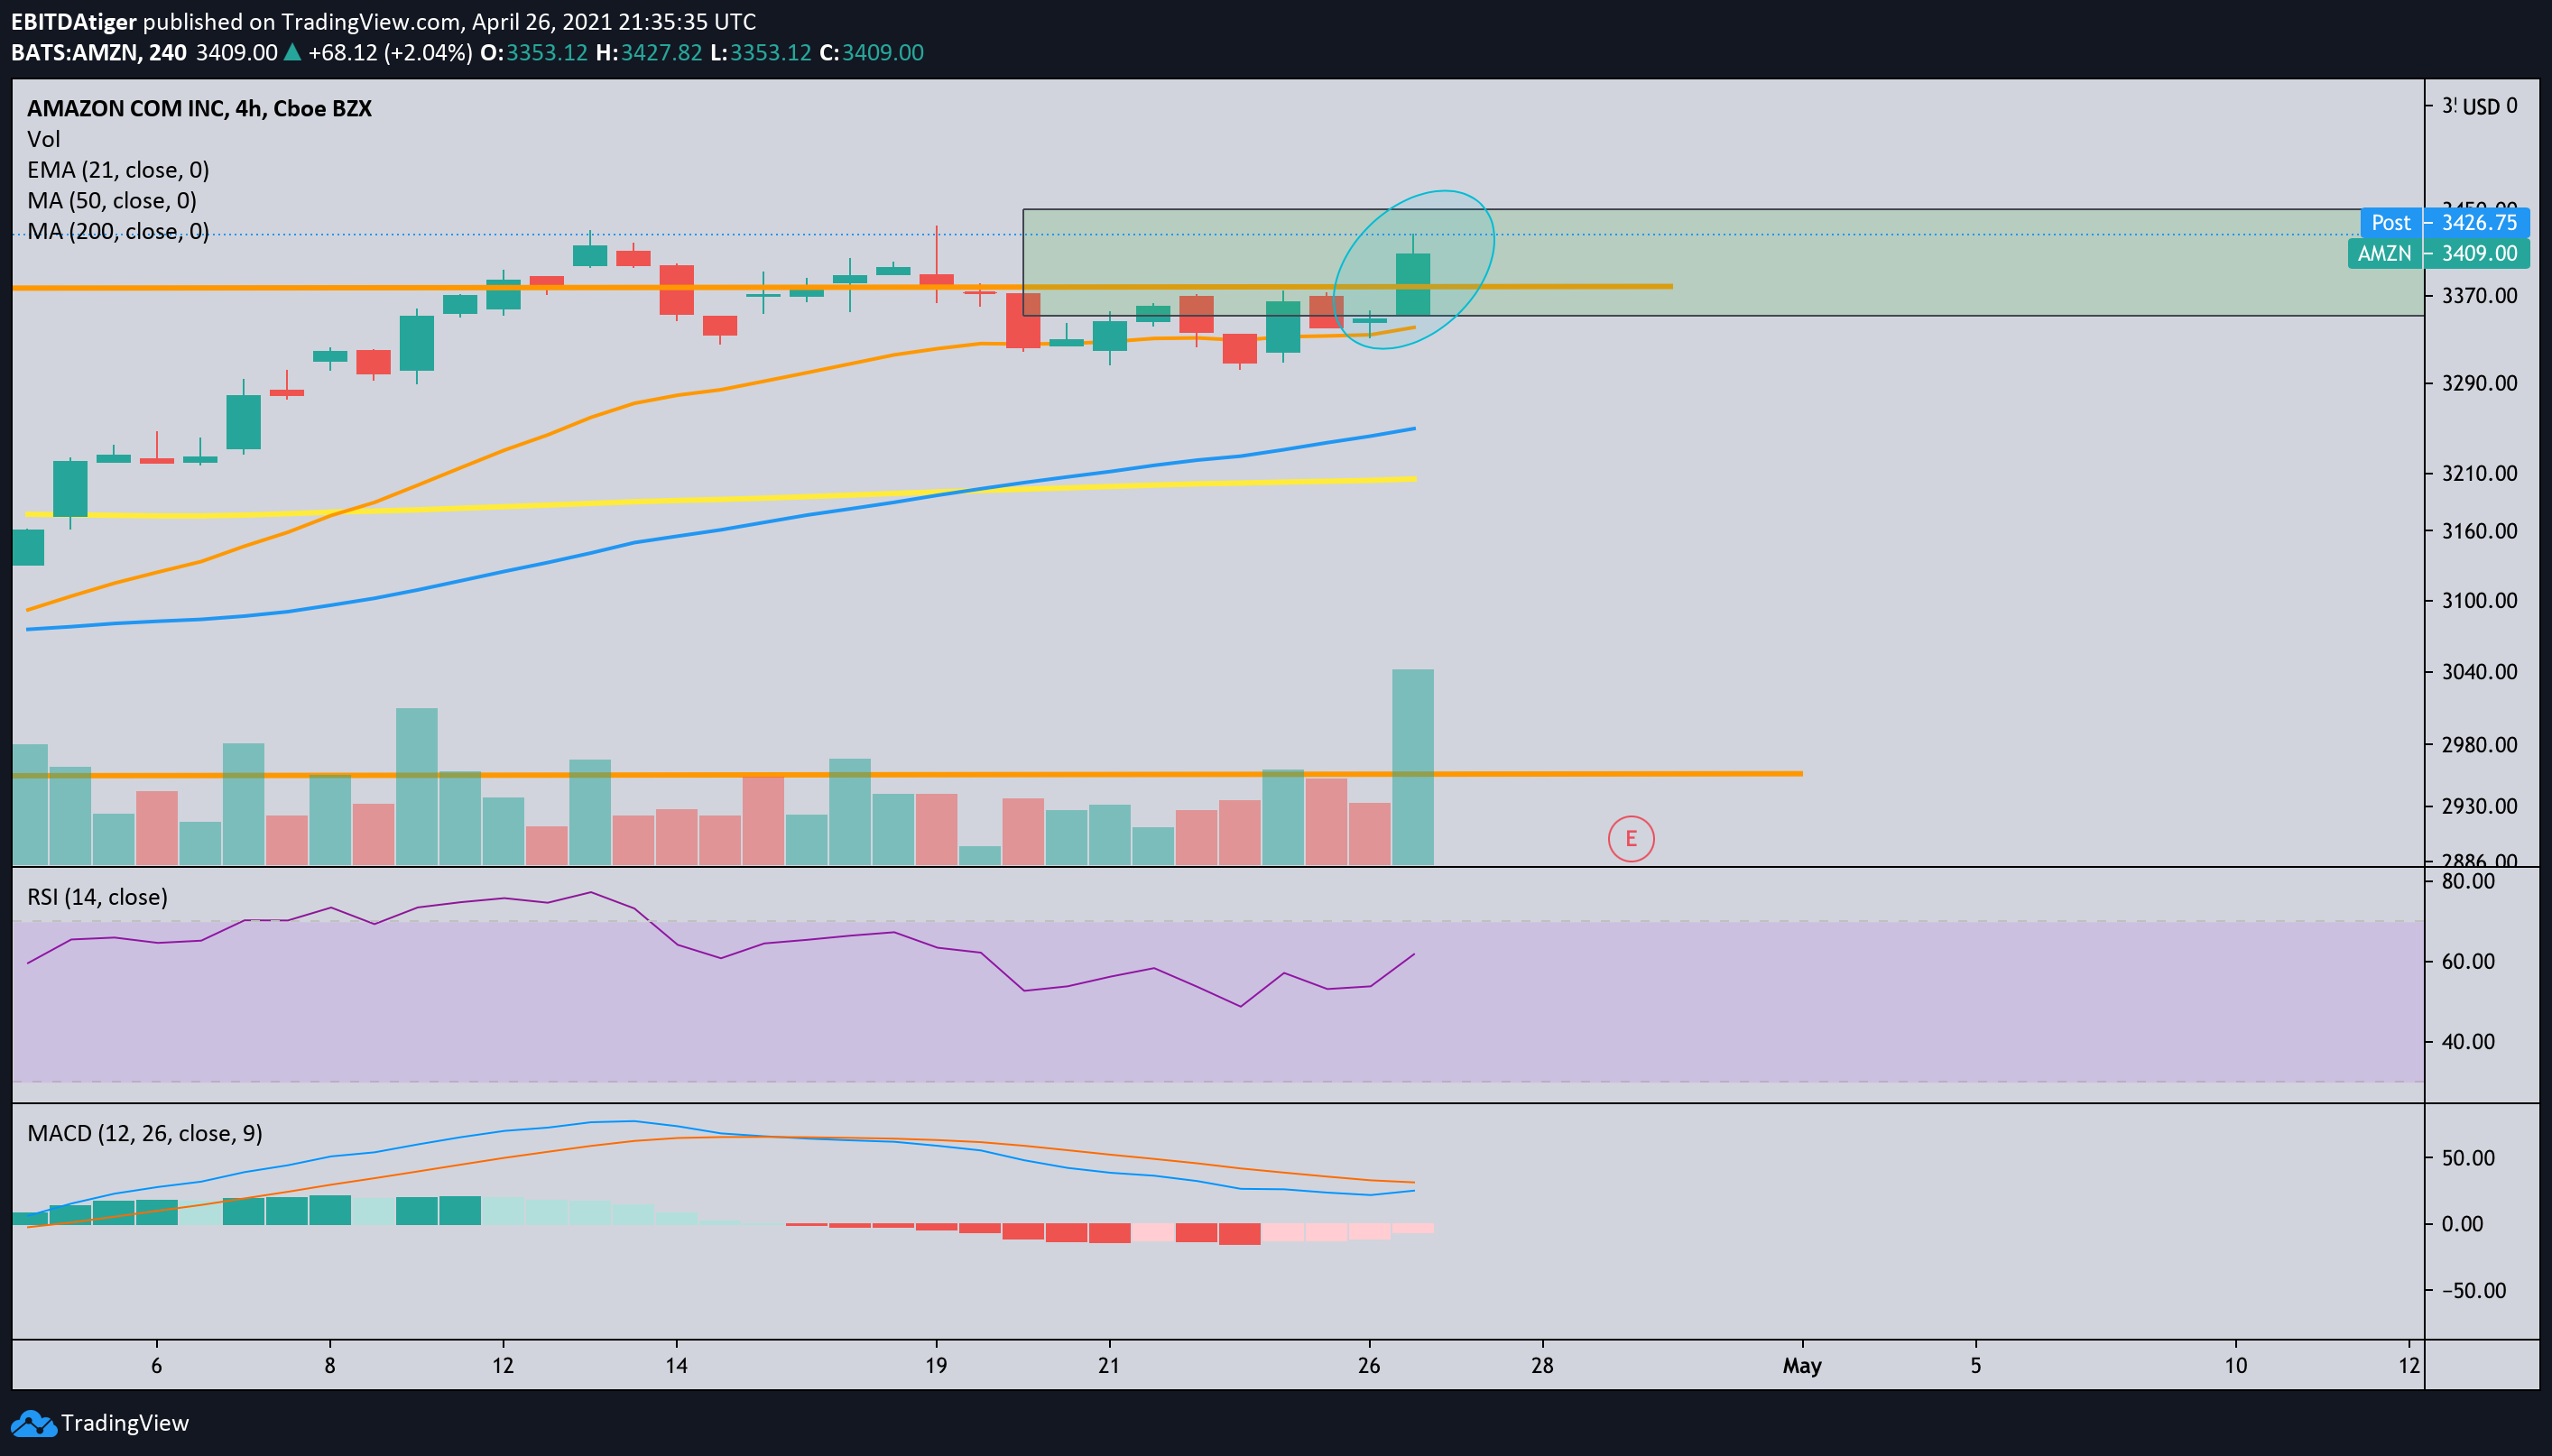Select the MA (200, close, 0) legend
This screenshot has width=2552, height=1456.
[x=118, y=231]
